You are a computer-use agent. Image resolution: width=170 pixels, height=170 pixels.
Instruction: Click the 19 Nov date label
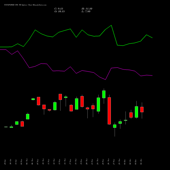click(81, 162)
